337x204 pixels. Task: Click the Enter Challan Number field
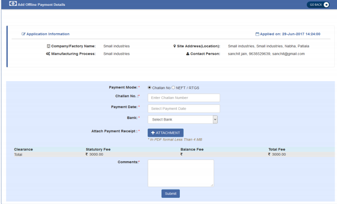[184, 98]
